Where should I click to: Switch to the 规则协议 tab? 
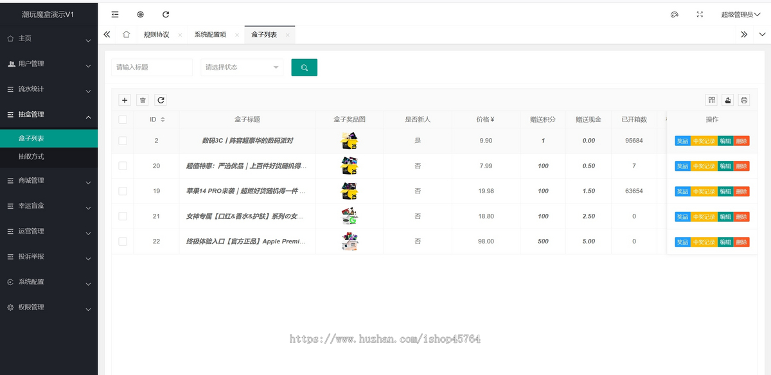(156, 35)
